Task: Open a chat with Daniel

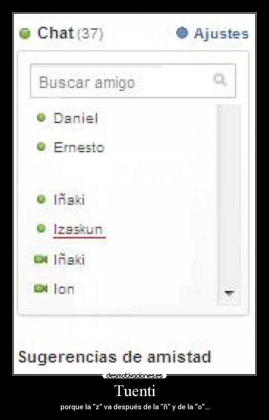Action: point(74,117)
